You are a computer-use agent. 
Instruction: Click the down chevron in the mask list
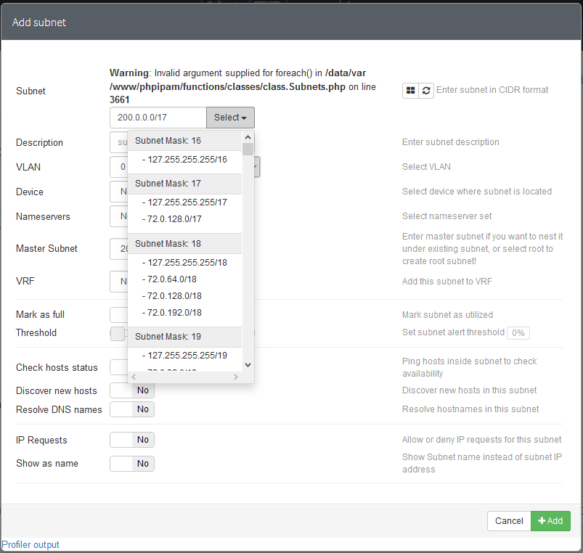coord(248,364)
